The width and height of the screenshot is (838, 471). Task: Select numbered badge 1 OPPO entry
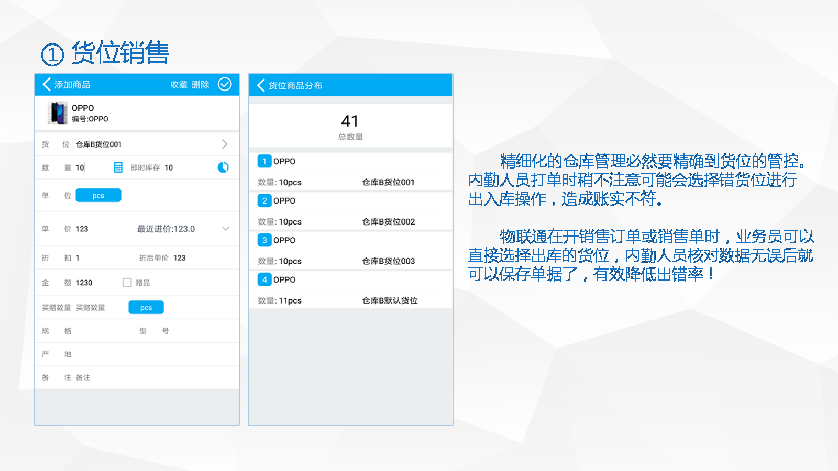coord(264,161)
